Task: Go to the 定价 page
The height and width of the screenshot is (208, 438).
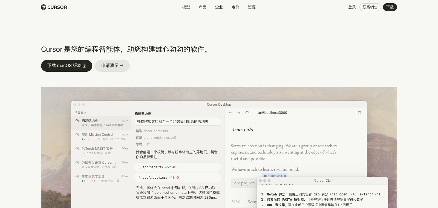Action: click(235, 7)
